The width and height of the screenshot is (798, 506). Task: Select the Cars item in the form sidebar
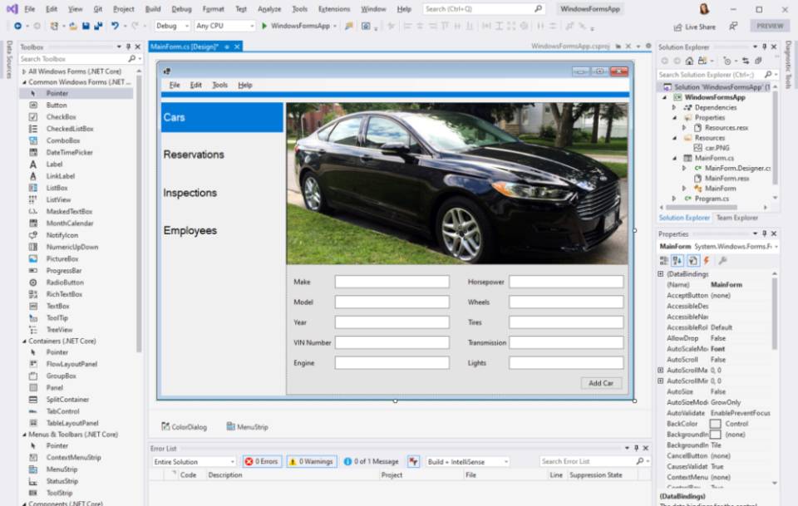click(x=222, y=117)
